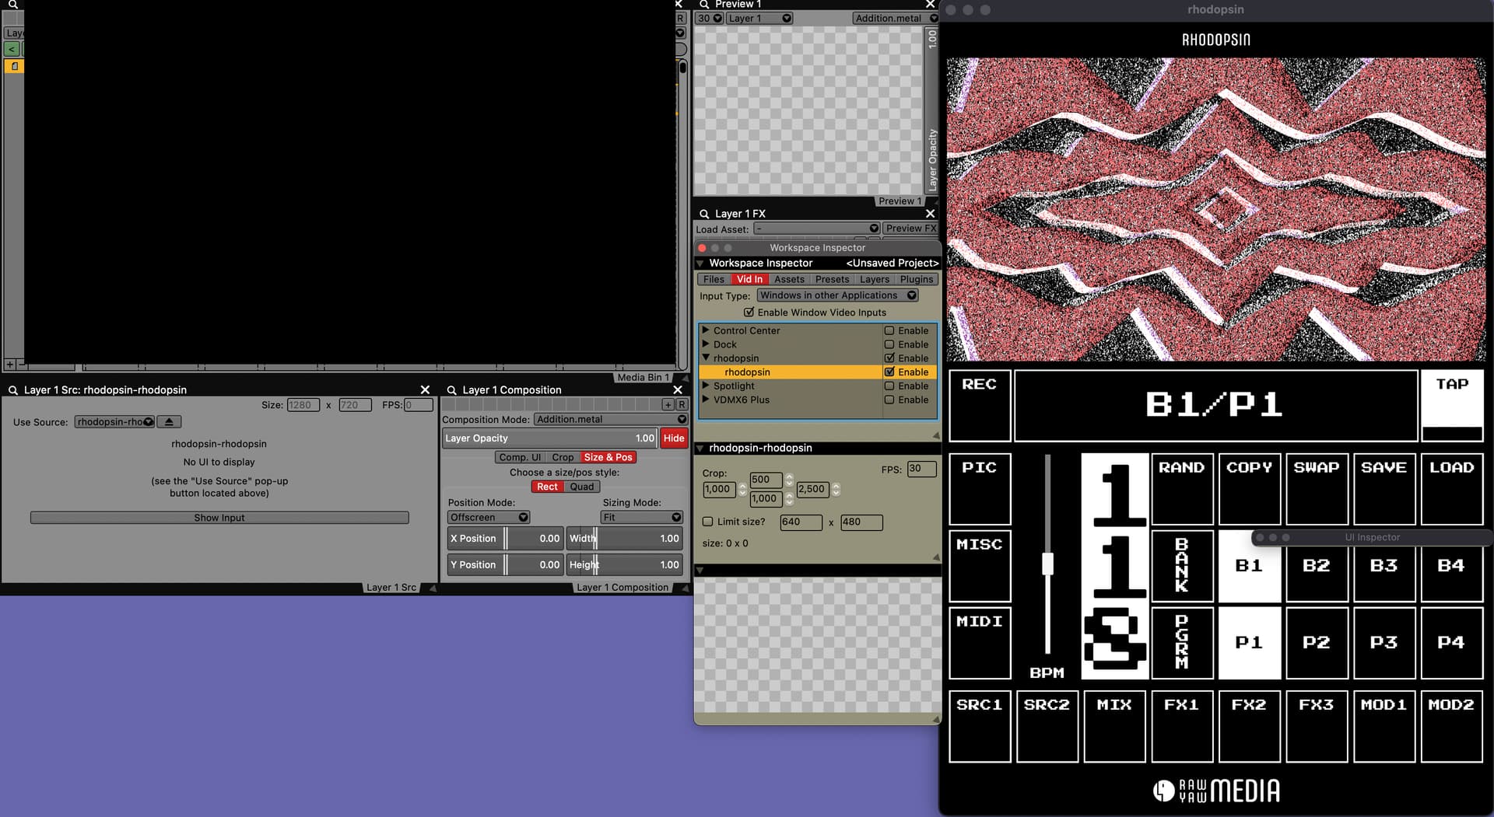Click the R button in Layer 1 Composition
Screen dimensions: 1494x817
pyautogui.click(x=682, y=405)
